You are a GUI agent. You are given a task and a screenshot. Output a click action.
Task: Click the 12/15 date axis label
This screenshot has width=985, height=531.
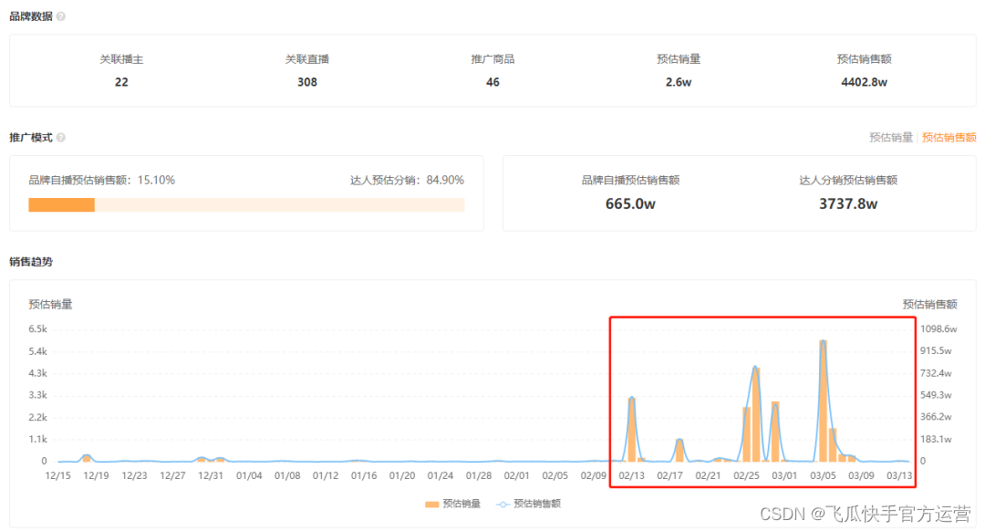(x=57, y=475)
